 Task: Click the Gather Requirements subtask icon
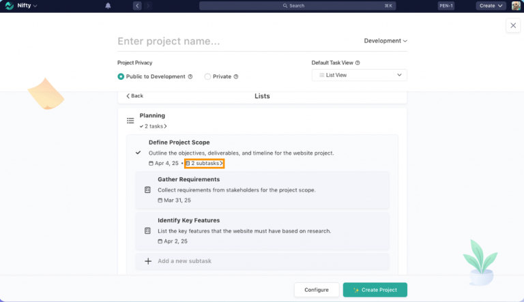point(147,190)
